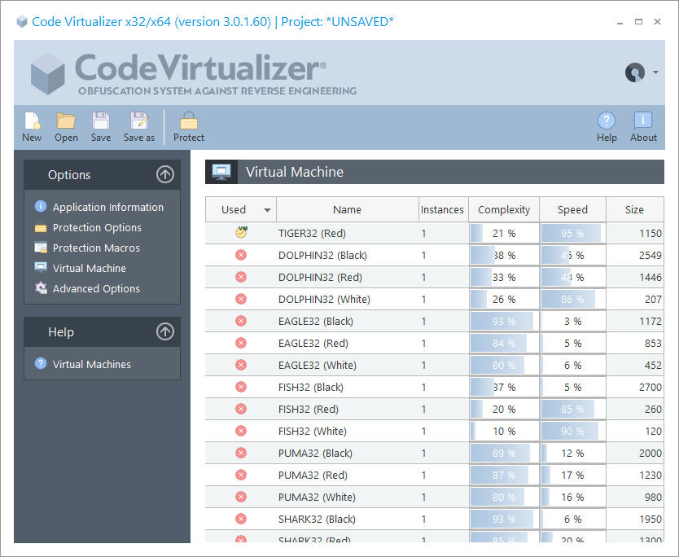Collapse the Help panel
This screenshot has width=679, height=557.
coord(164,331)
